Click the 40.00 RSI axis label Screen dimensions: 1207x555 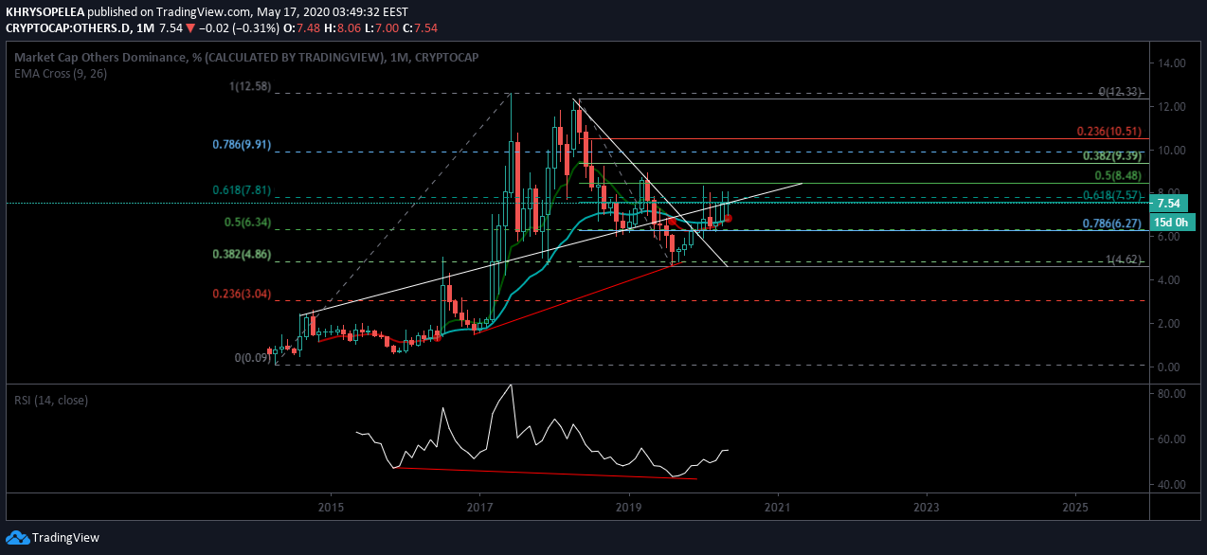click(1173, 485)
